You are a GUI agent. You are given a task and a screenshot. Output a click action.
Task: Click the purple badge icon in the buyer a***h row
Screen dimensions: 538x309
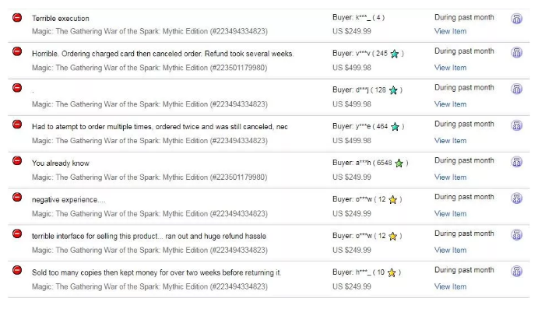(516, 162)
